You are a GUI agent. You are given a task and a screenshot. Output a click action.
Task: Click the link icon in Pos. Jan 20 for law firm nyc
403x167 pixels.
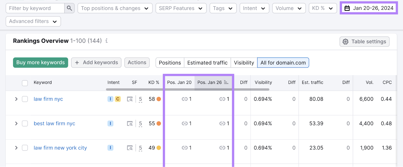point(184,99)
